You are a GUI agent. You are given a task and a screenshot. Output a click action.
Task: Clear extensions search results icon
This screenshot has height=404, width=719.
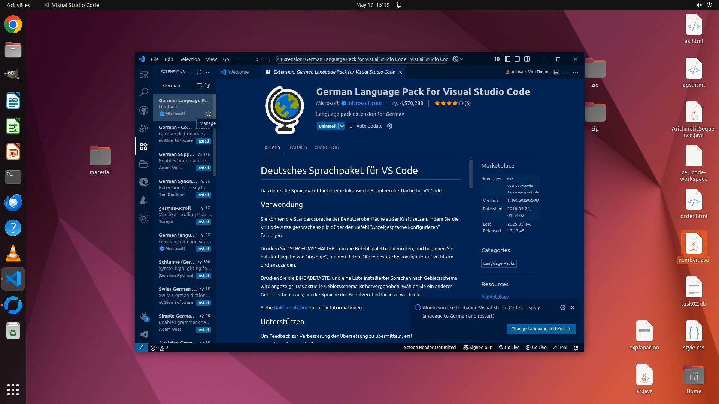coord(200,85)
